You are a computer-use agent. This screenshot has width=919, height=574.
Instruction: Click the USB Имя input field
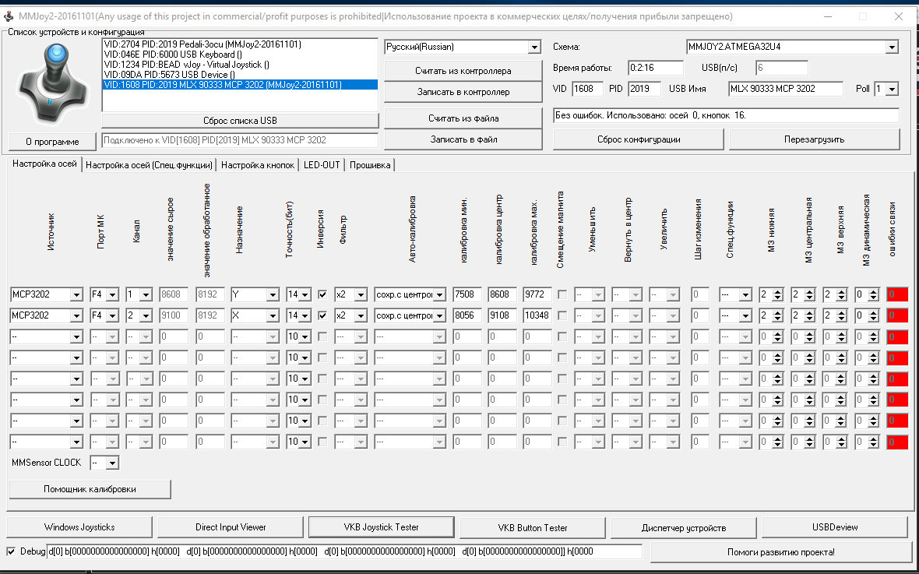point(785,89)
